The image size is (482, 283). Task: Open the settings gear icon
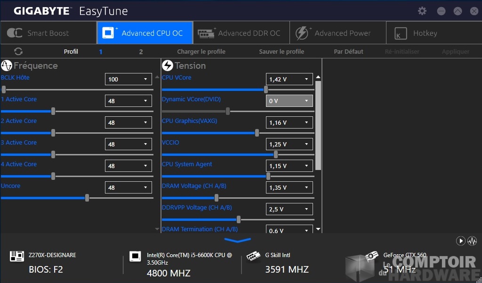pos(422,11)
